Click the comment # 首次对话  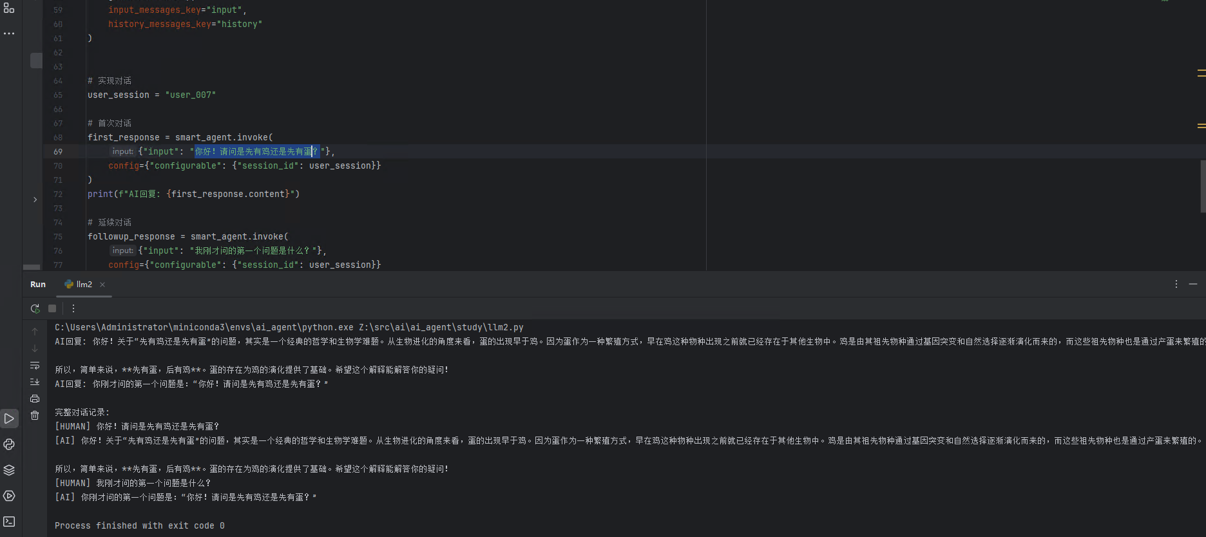pyautogui.click(x=110, y=124)
